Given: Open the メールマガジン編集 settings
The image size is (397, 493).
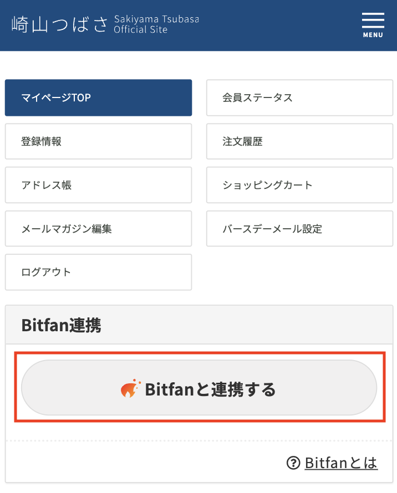Looking at the screenshot, I should point(98,228).
